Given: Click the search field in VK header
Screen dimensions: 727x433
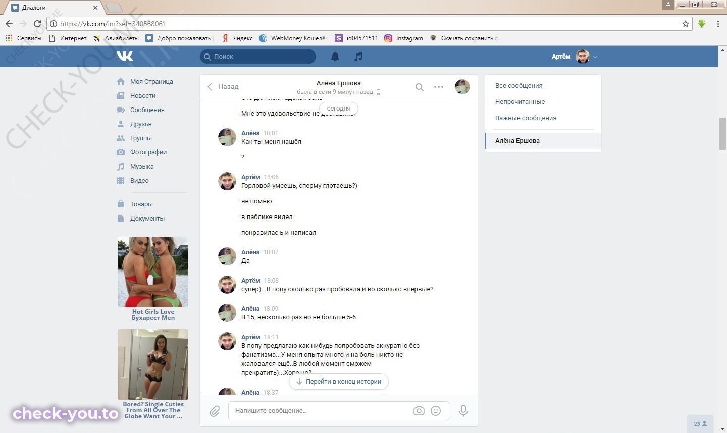Looking at the screenshot, I should pos(258,57).
